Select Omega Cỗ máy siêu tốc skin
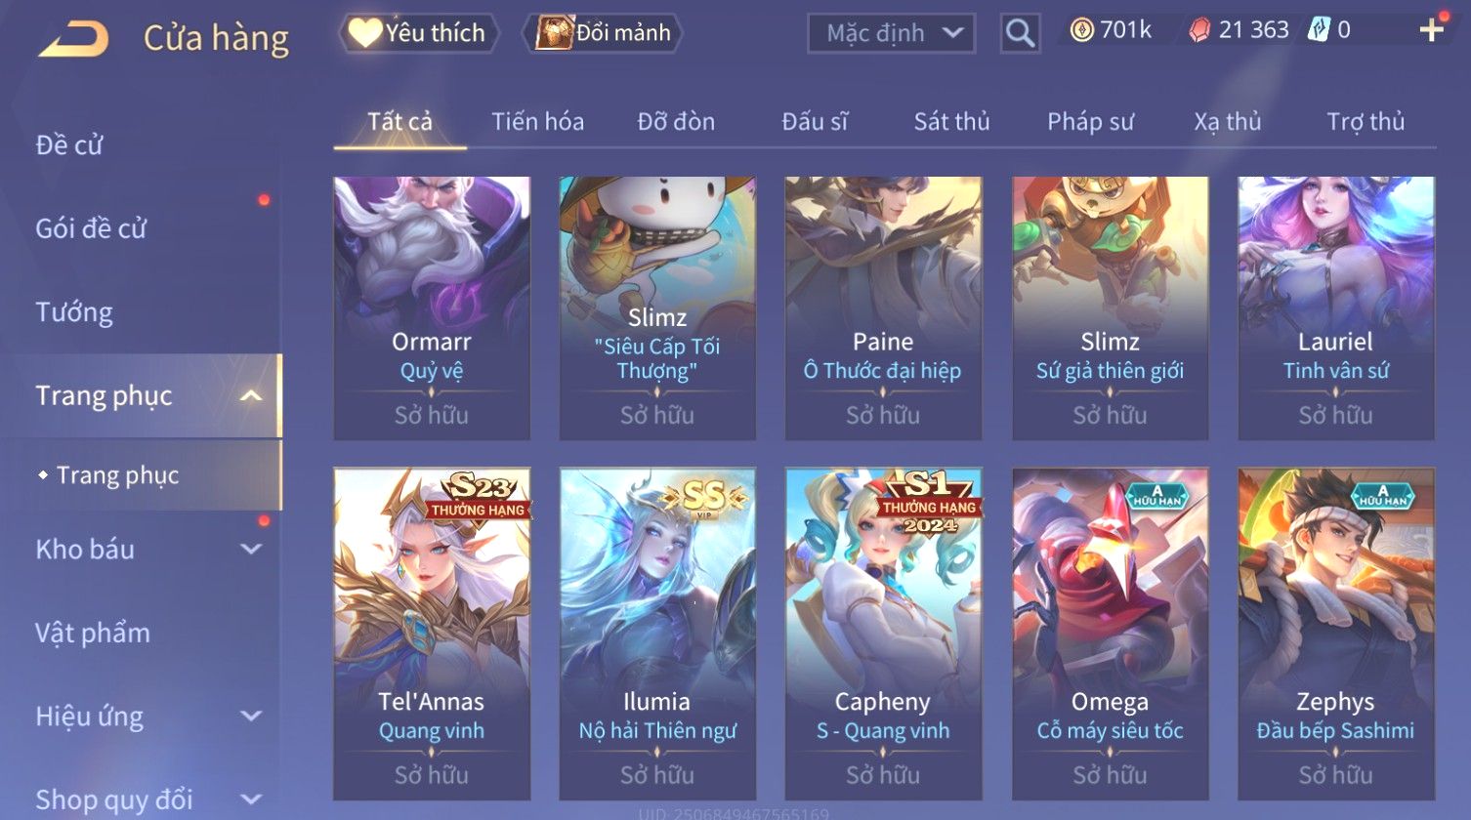1471x820 pixels. 1111,634
